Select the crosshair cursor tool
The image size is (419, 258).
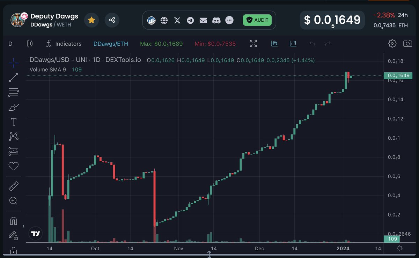click(x=14, y=63)
